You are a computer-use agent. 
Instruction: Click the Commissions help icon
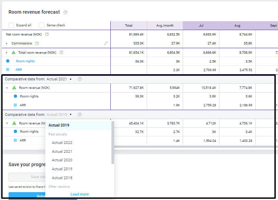[x=37, y=43]
